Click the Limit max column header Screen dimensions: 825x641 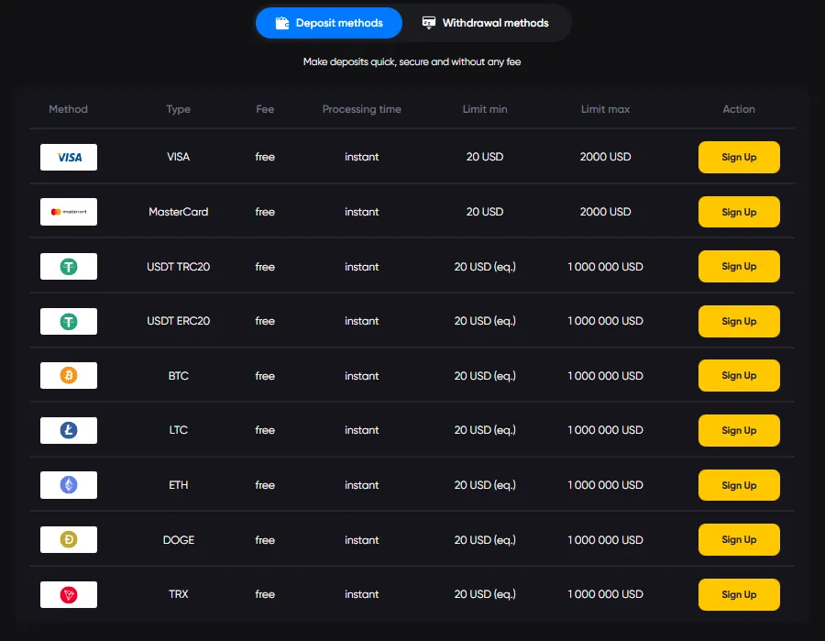(605, 109)
